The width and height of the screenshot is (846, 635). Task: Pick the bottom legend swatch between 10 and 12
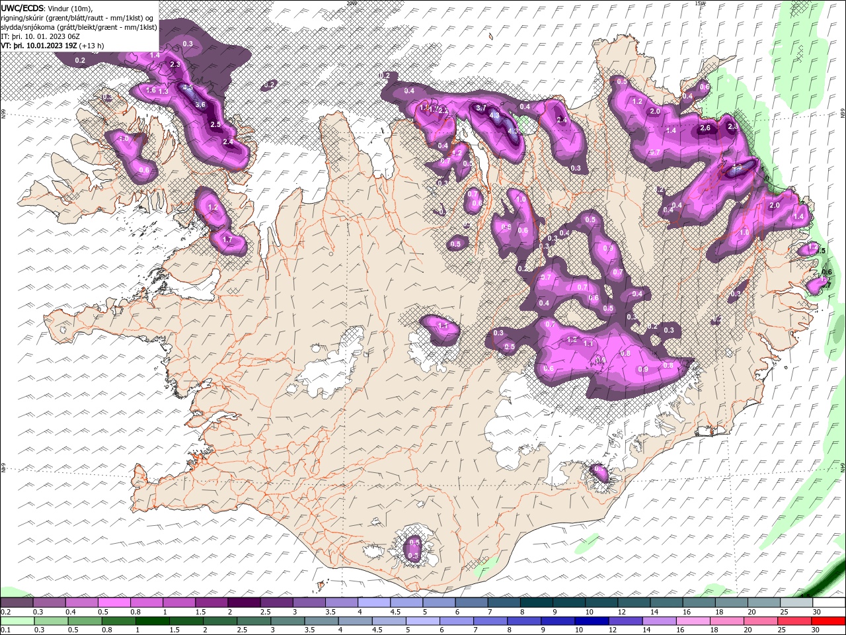[x=592, y=621]
